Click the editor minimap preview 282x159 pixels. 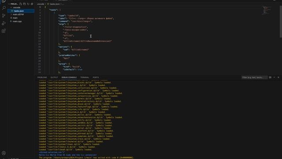click(x=267, y=11)
